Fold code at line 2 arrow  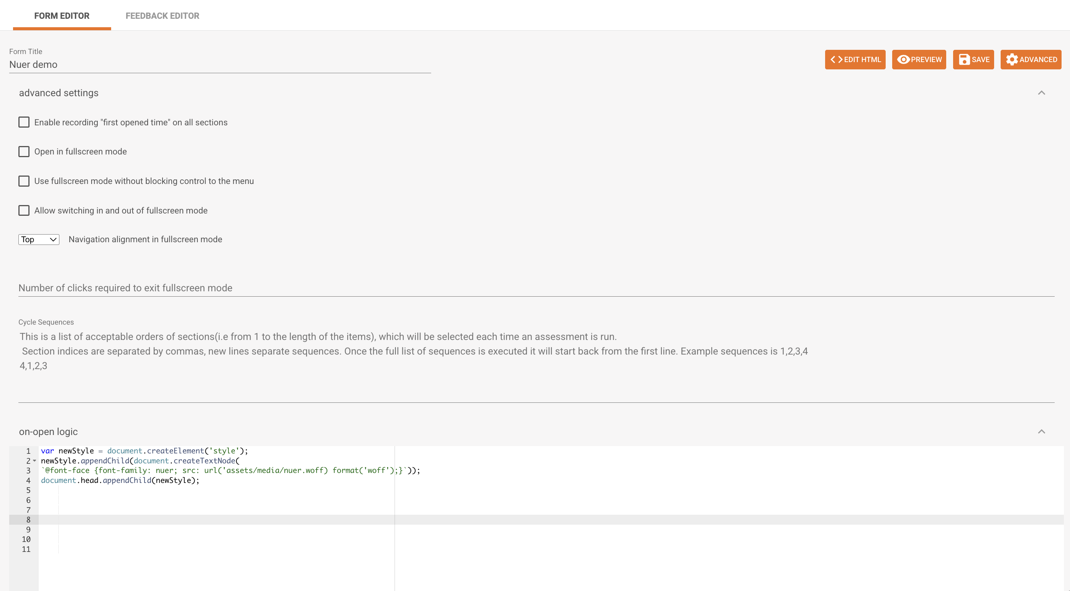pos(34,461)
